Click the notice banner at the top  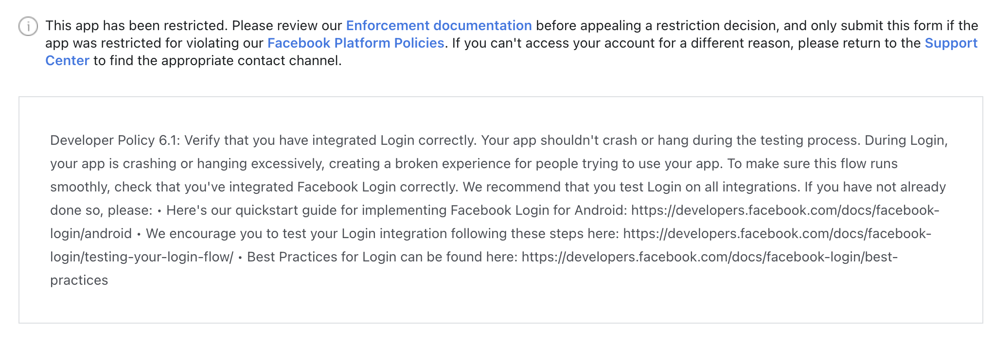[x=486, y=43]
